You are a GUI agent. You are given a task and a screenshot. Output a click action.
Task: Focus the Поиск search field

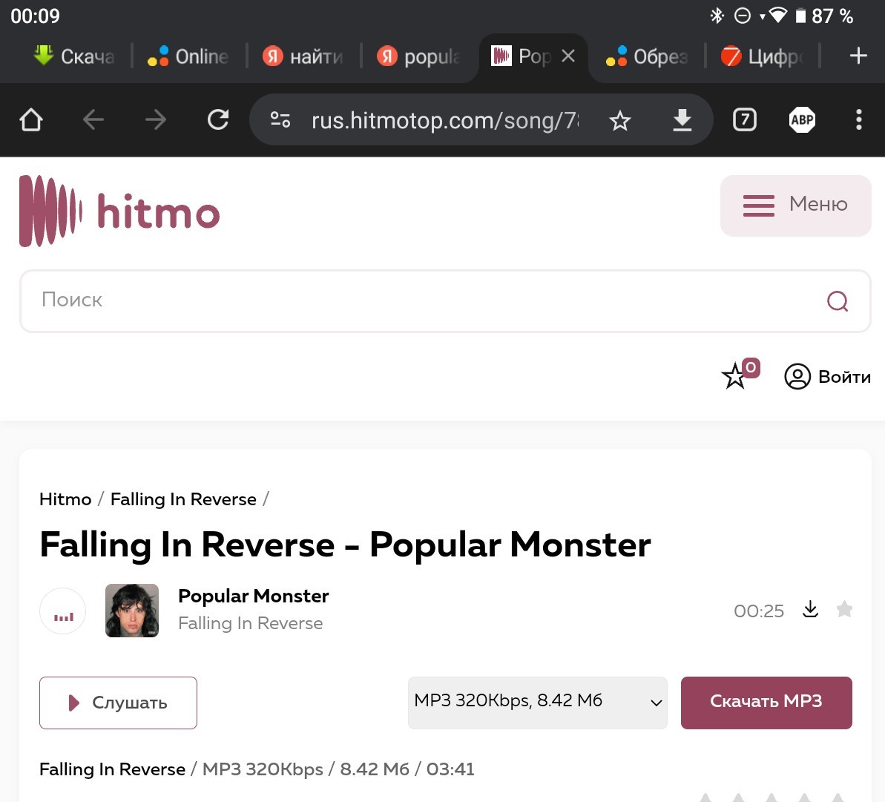445,300
